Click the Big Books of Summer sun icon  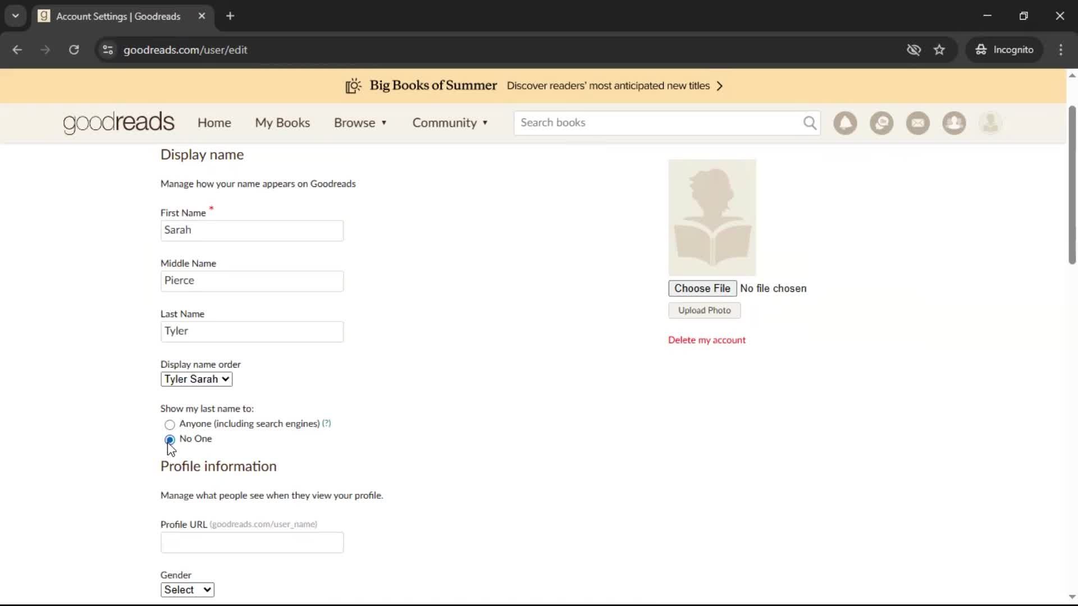pyautogui.click(x=353, y=86)
